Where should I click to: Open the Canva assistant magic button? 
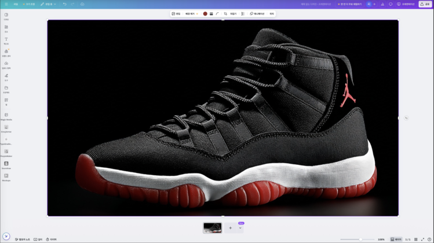(6, 237)
